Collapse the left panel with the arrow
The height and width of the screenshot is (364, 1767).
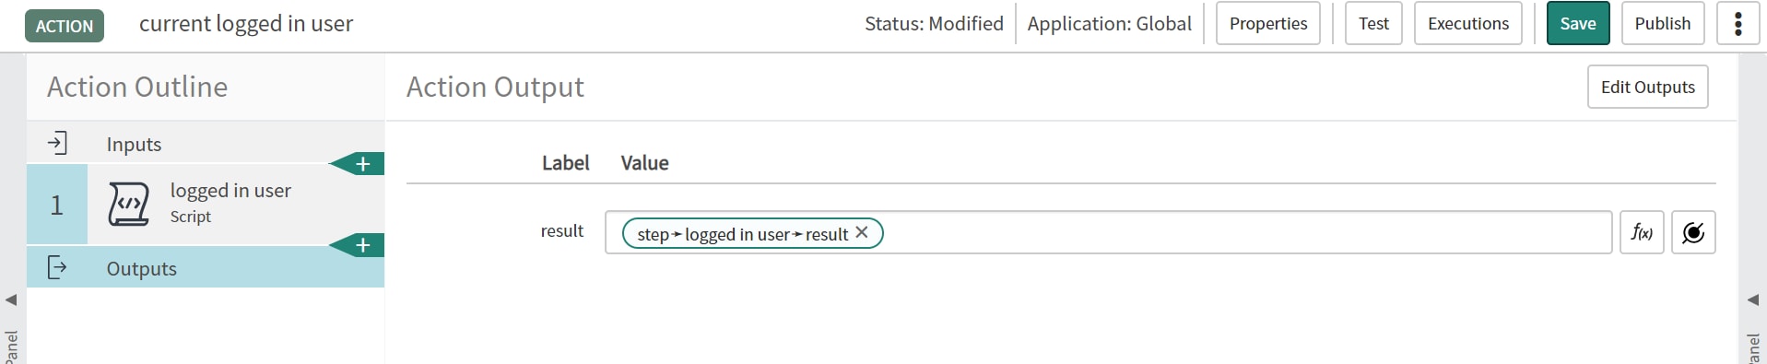coord(11,299)
